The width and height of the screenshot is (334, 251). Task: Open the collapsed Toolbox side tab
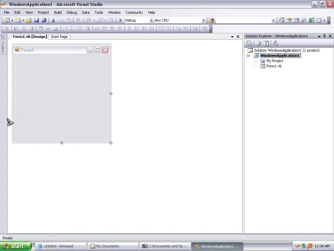3,44
